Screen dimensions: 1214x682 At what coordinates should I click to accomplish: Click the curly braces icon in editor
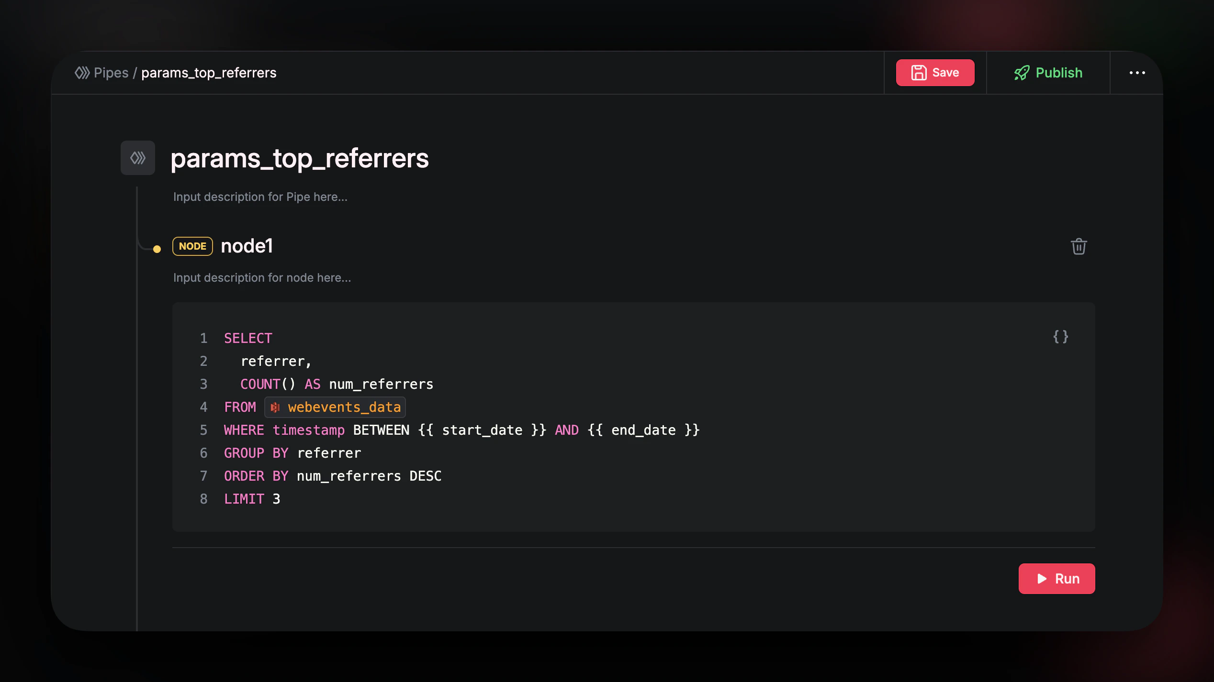point(1060,337)
